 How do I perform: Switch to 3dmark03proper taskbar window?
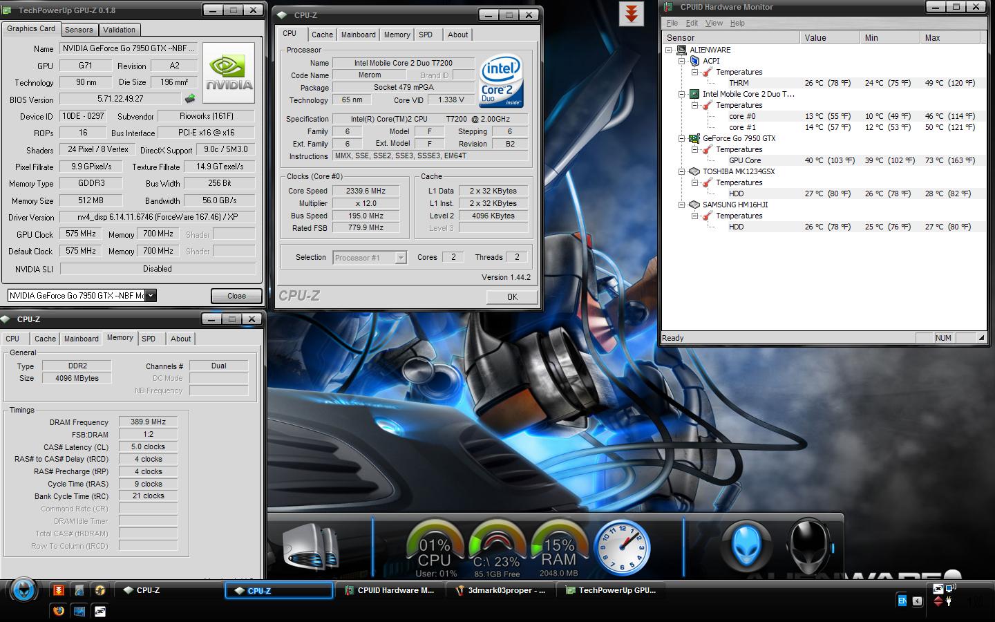point(502,590)
